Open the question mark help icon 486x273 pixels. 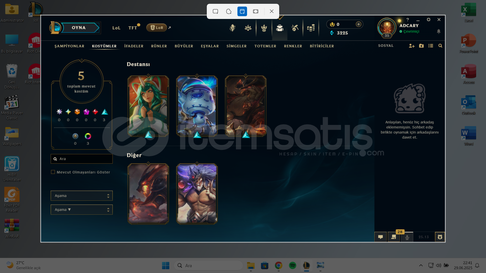(408, 20)
